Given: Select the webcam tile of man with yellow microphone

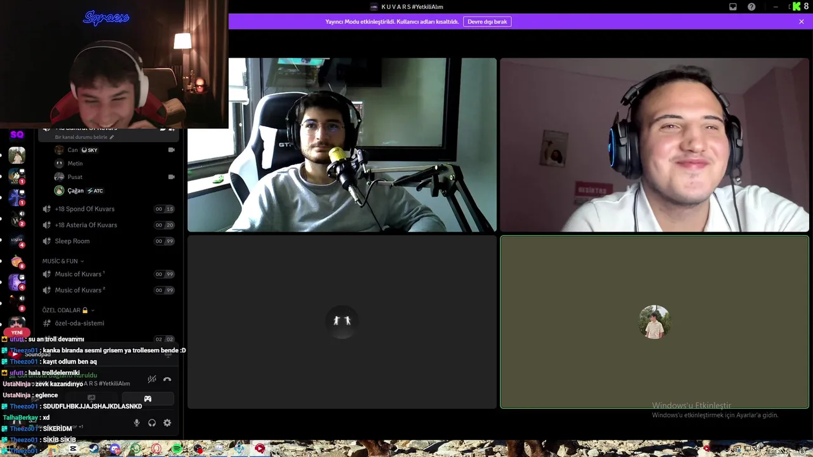Looking at the screenshot, I should tap(342, 145).
